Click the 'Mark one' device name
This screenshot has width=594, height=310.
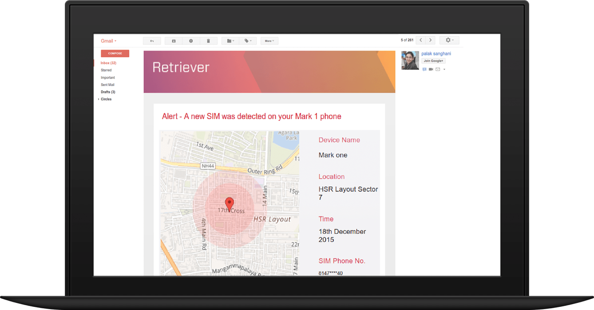333,155
